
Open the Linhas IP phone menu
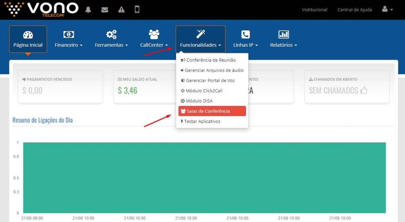point(245,39)
